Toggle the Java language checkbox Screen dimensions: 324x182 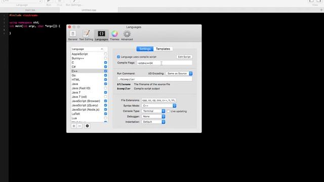point(106,84)
